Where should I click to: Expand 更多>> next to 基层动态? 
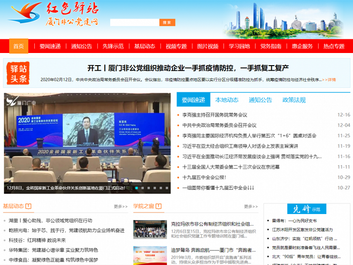coord(121,206)
